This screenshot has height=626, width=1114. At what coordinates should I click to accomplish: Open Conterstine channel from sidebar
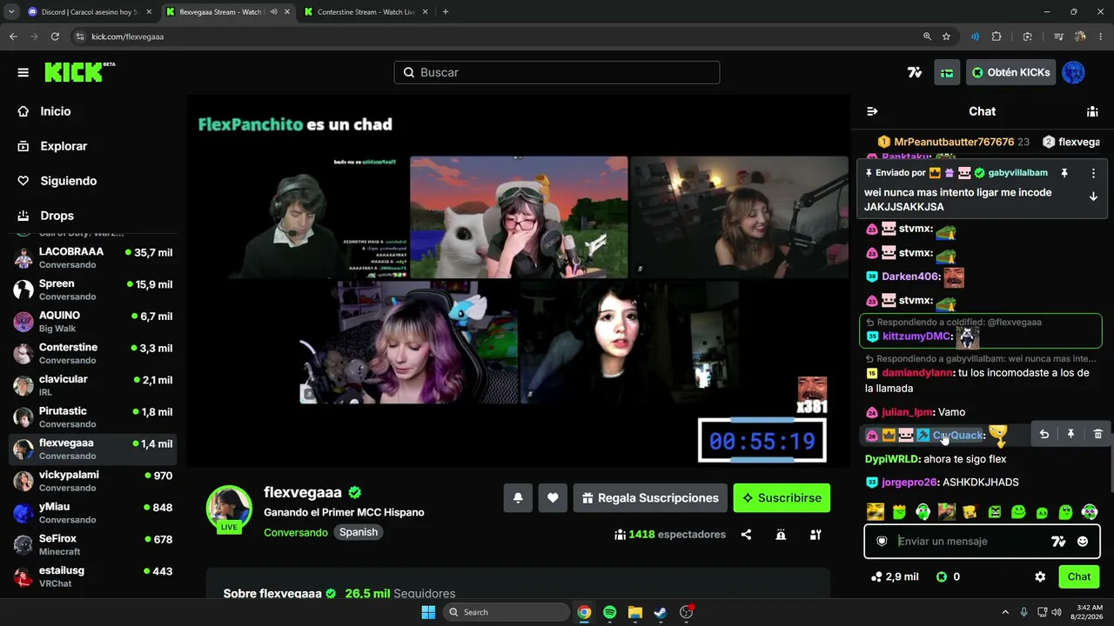tap(93, 353)
